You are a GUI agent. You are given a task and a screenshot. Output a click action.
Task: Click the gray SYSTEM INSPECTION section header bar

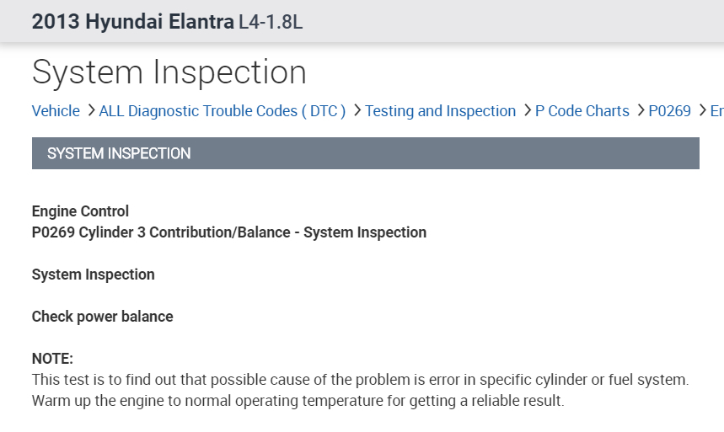tap(365, 153)
